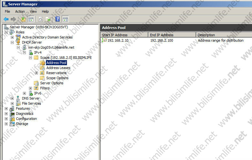Click the Up one level folder icon
Screen dimensions: 252x160
click(x=23, y=19)
